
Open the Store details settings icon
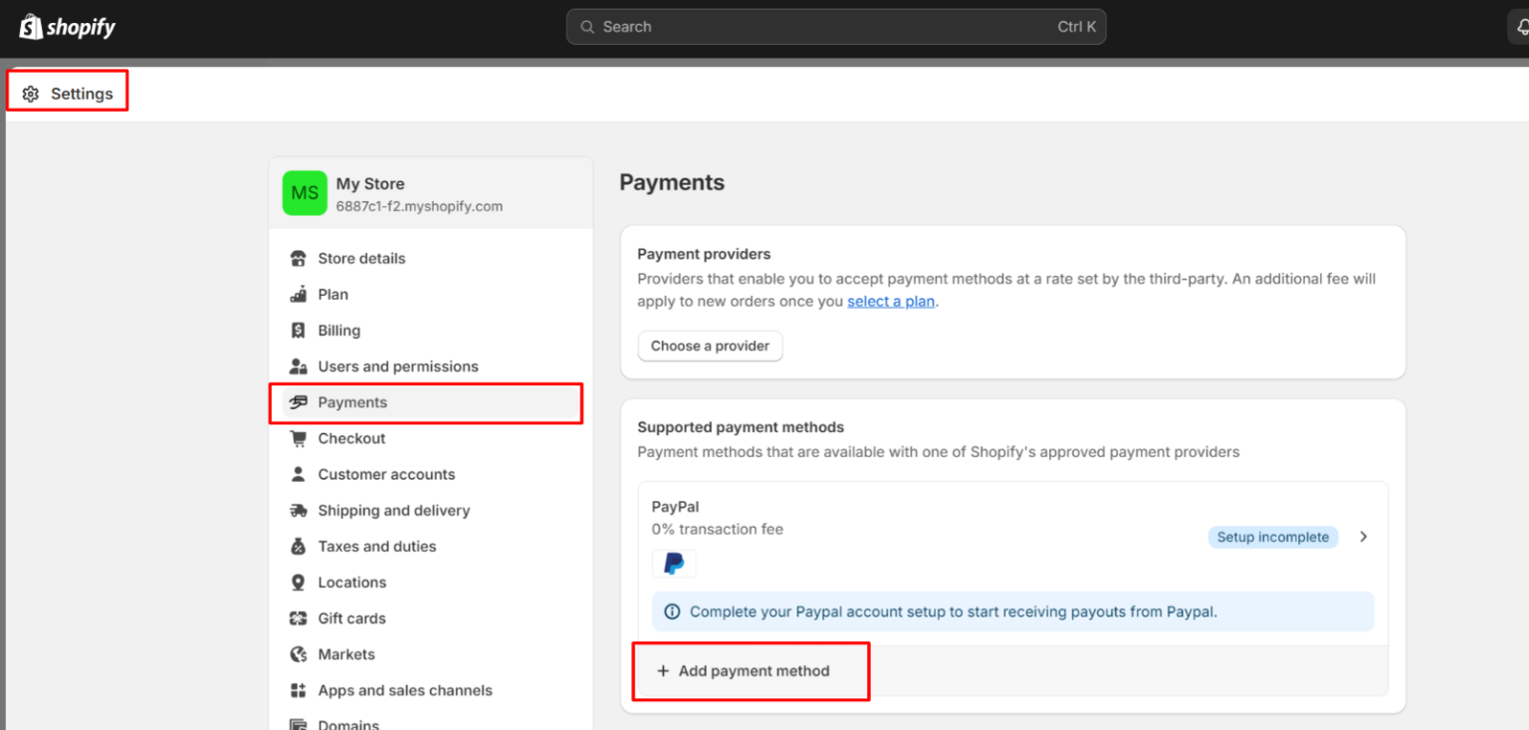298,258
